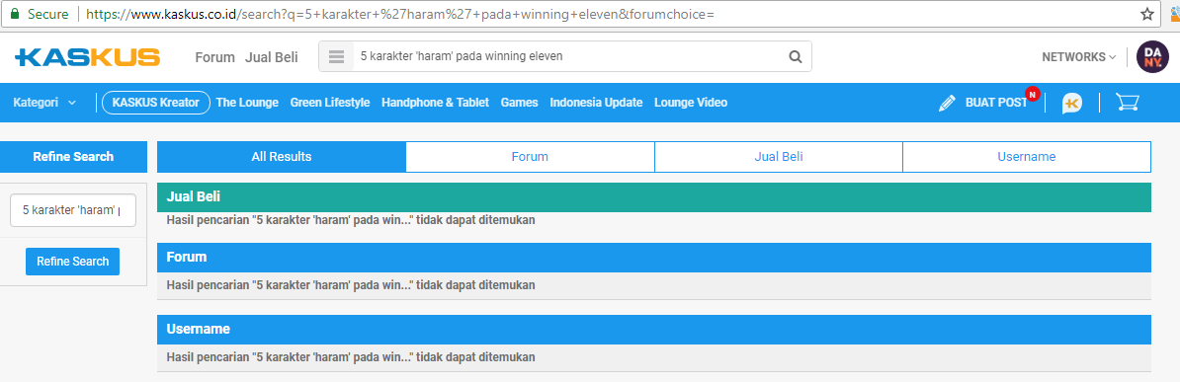Click the Forum blue section header
Image resolution: width=1180 pixels, height=382 pixels.
point(654,258)
